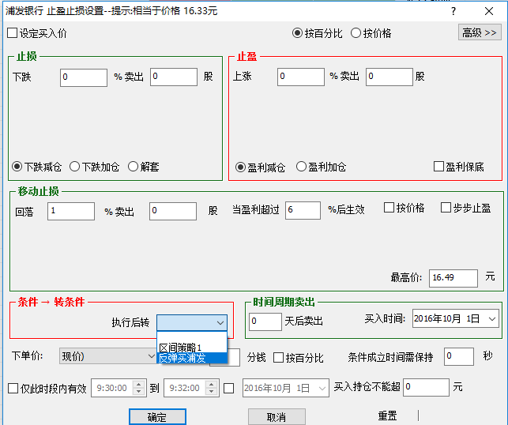Expand the 下单价 combo box
Screen dimensions: 508x425
pyautogui.click(x=150, y=357)
